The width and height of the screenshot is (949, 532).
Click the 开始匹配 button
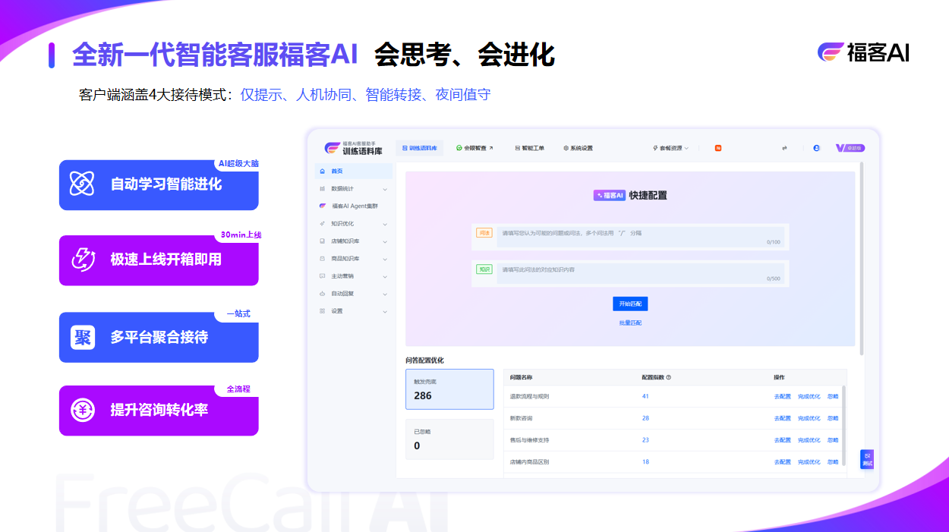tap(630, 304)
